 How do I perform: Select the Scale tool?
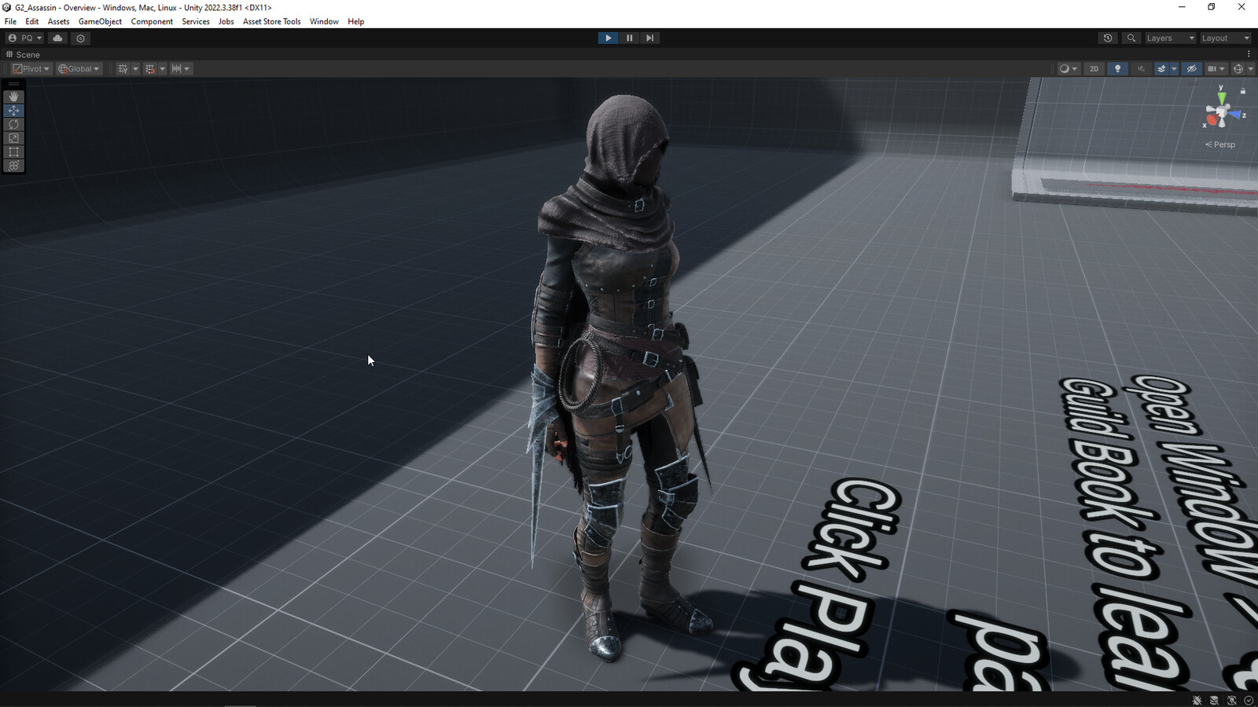(x=13, y=138)
